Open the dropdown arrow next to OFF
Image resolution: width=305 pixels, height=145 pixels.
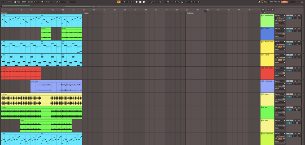[288, 2]
